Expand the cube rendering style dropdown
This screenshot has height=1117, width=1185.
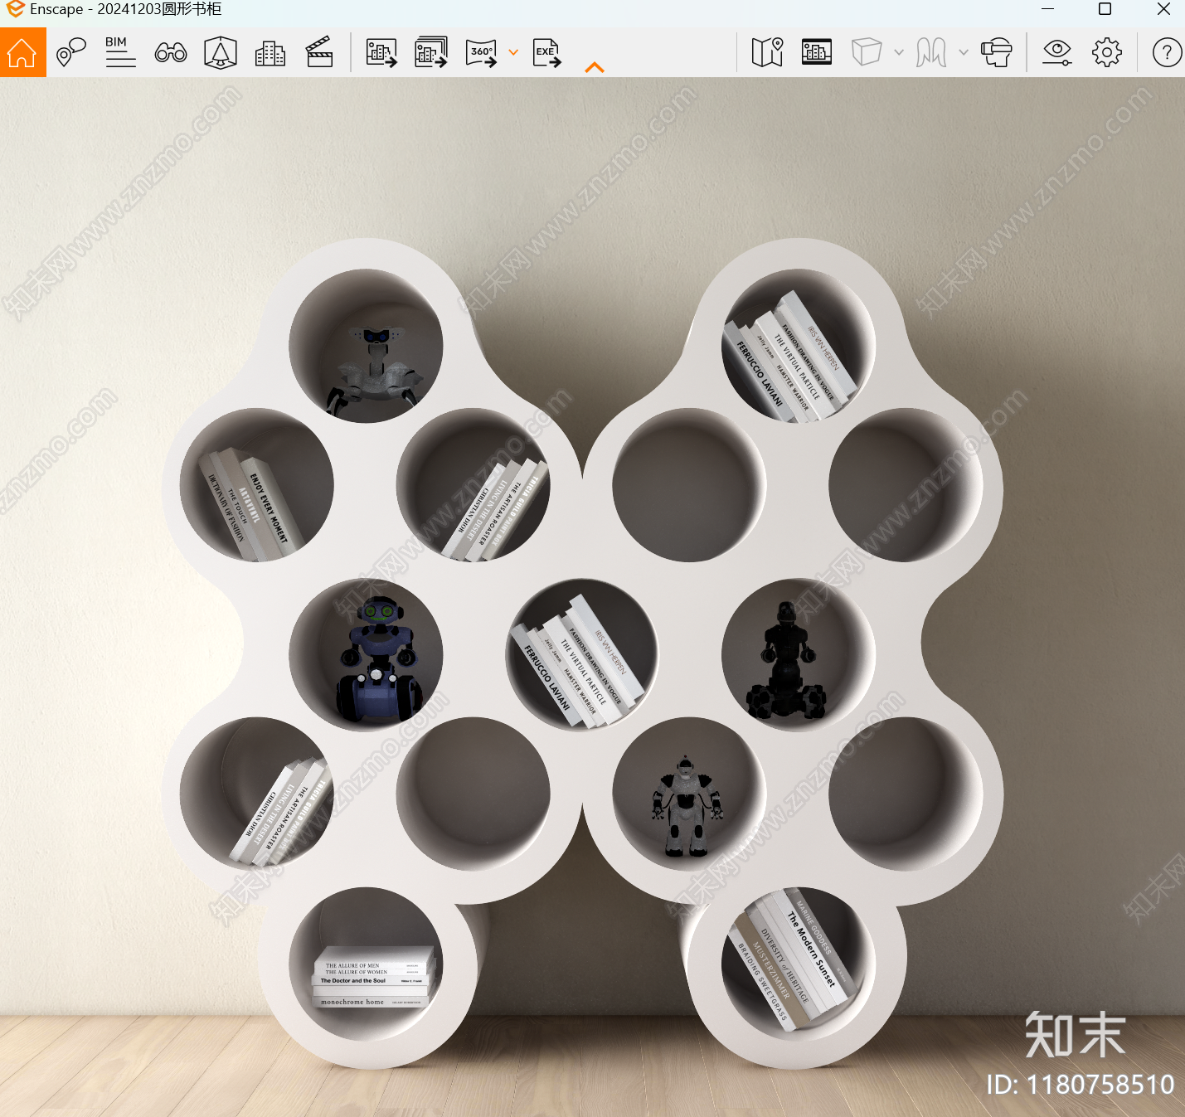[899, 52]
